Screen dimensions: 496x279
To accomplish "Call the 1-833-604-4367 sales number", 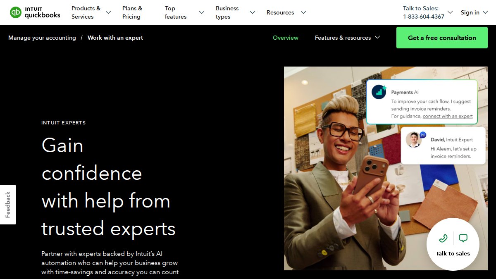I will 424,17.
